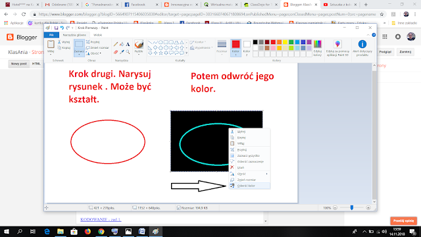
Task: Open the Wypełnienie fill dropdown
Action: [x=201, y=48]
